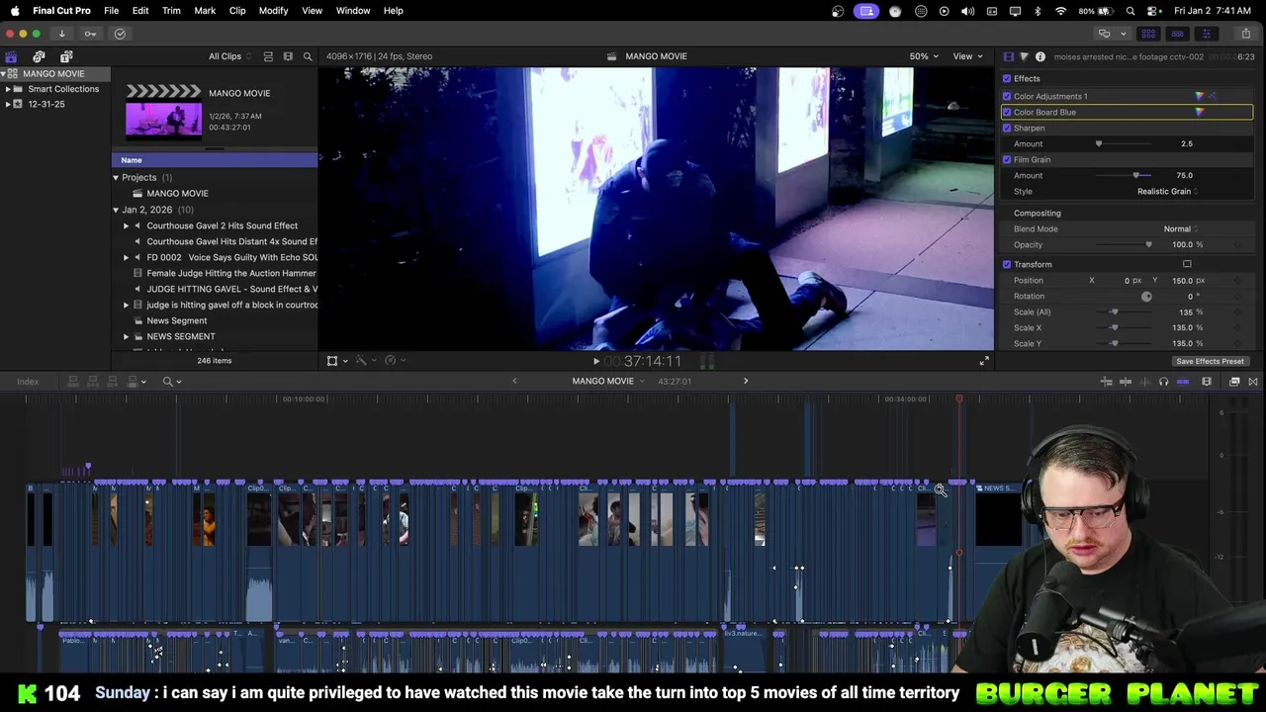Open the All Clips filter dropdown

pos(229,56)
